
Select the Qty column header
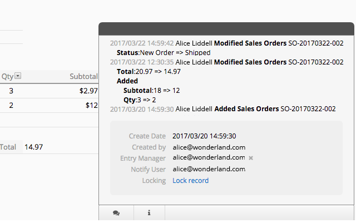(x=7, y=77)
